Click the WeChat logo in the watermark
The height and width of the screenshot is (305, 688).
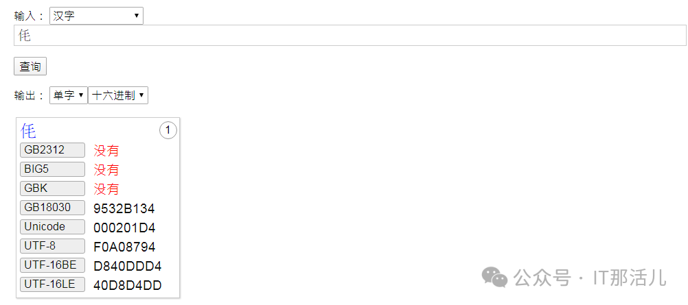[494, 276]
